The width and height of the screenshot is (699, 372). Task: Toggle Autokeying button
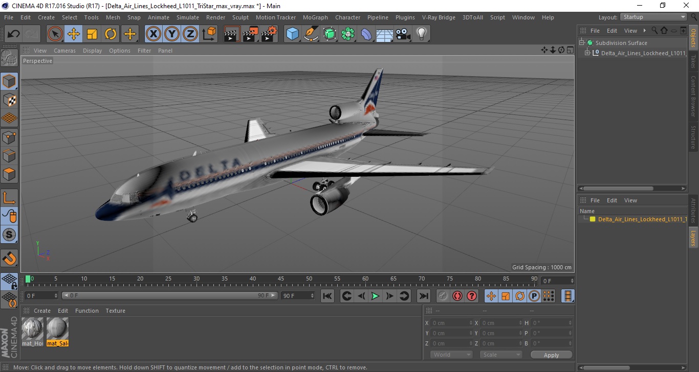pos(457,296)
